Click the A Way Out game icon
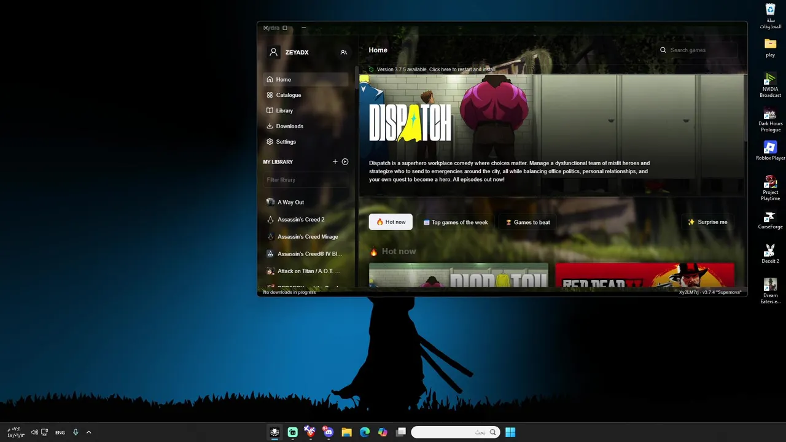 (270, 202)
